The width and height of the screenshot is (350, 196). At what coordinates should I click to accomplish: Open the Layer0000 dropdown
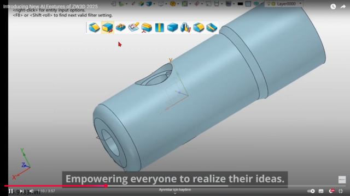[300, 4]
